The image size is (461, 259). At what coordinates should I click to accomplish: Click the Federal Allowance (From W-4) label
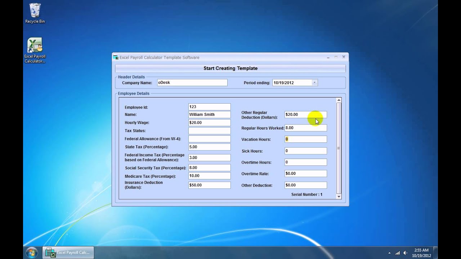point(153,139)
